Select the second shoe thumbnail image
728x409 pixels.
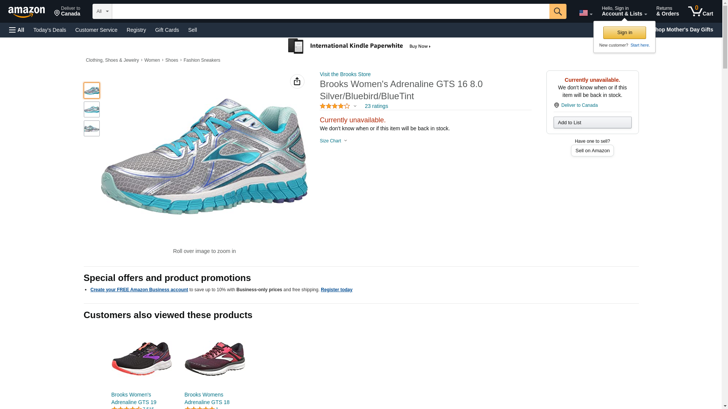coord(91,109)
